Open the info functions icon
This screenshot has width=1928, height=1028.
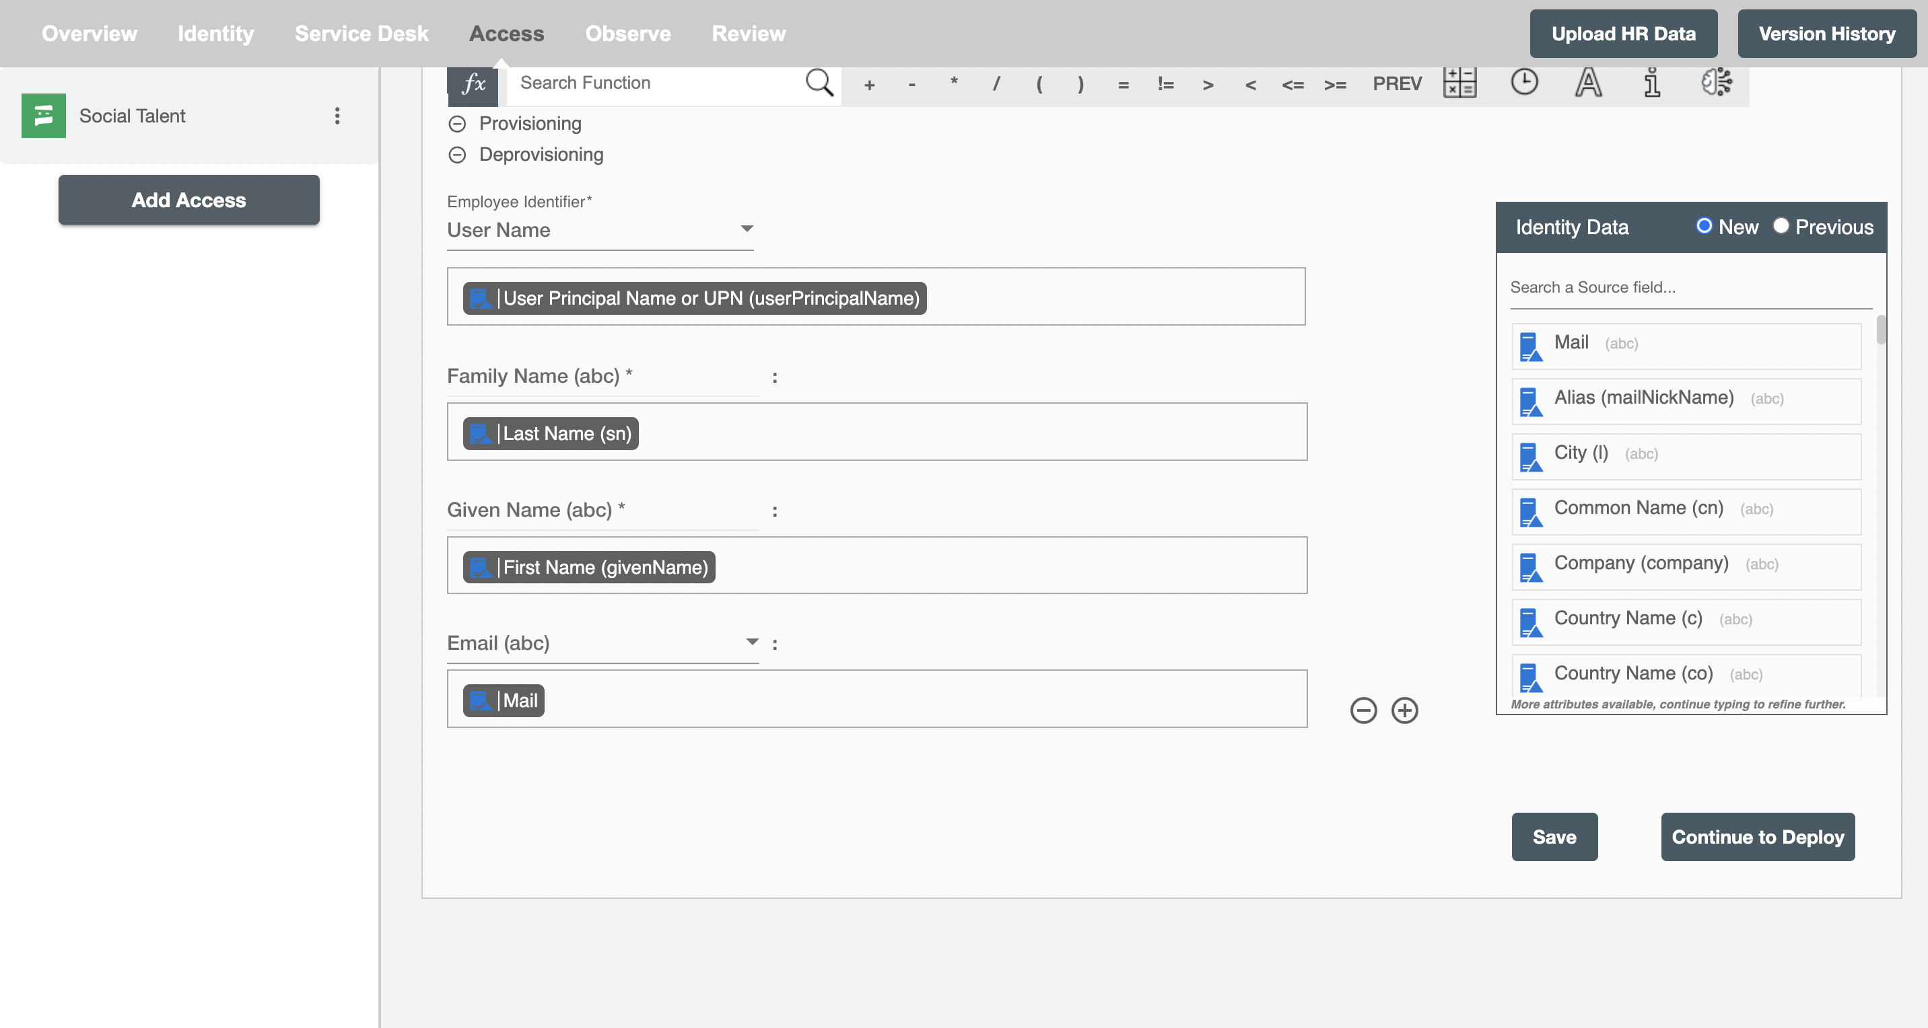1652,82
